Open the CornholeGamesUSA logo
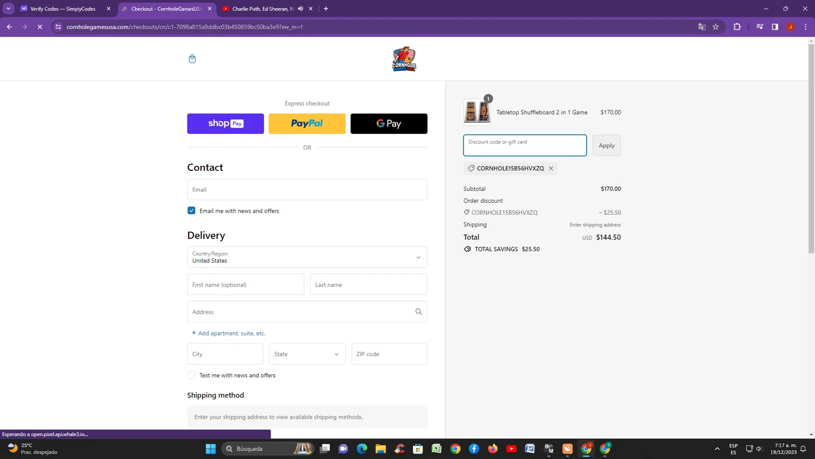815x459 pixels. click(404, 59)
